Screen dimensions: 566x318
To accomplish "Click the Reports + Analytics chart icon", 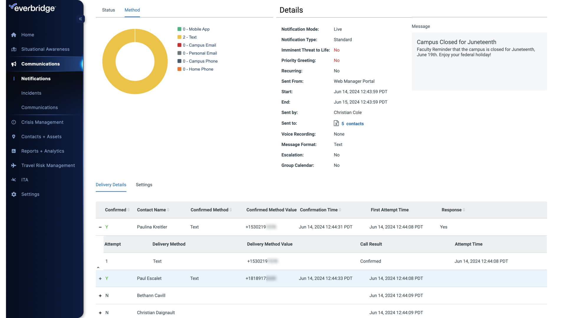I will [x=14, y=151].
